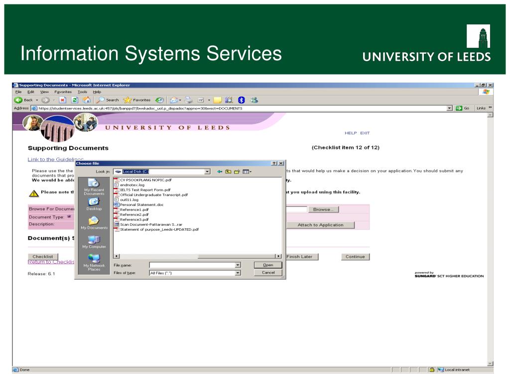This screenshot has width=510, height=382.
Task: Open the Favorites menu
Action: (x=63, y=92)
